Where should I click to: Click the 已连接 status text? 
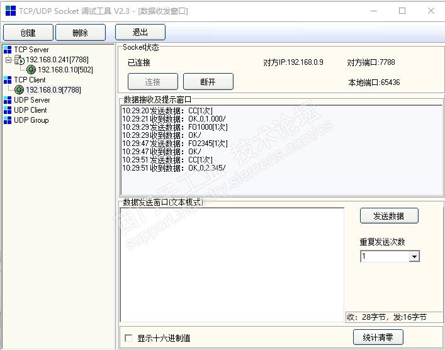[138, 63]
